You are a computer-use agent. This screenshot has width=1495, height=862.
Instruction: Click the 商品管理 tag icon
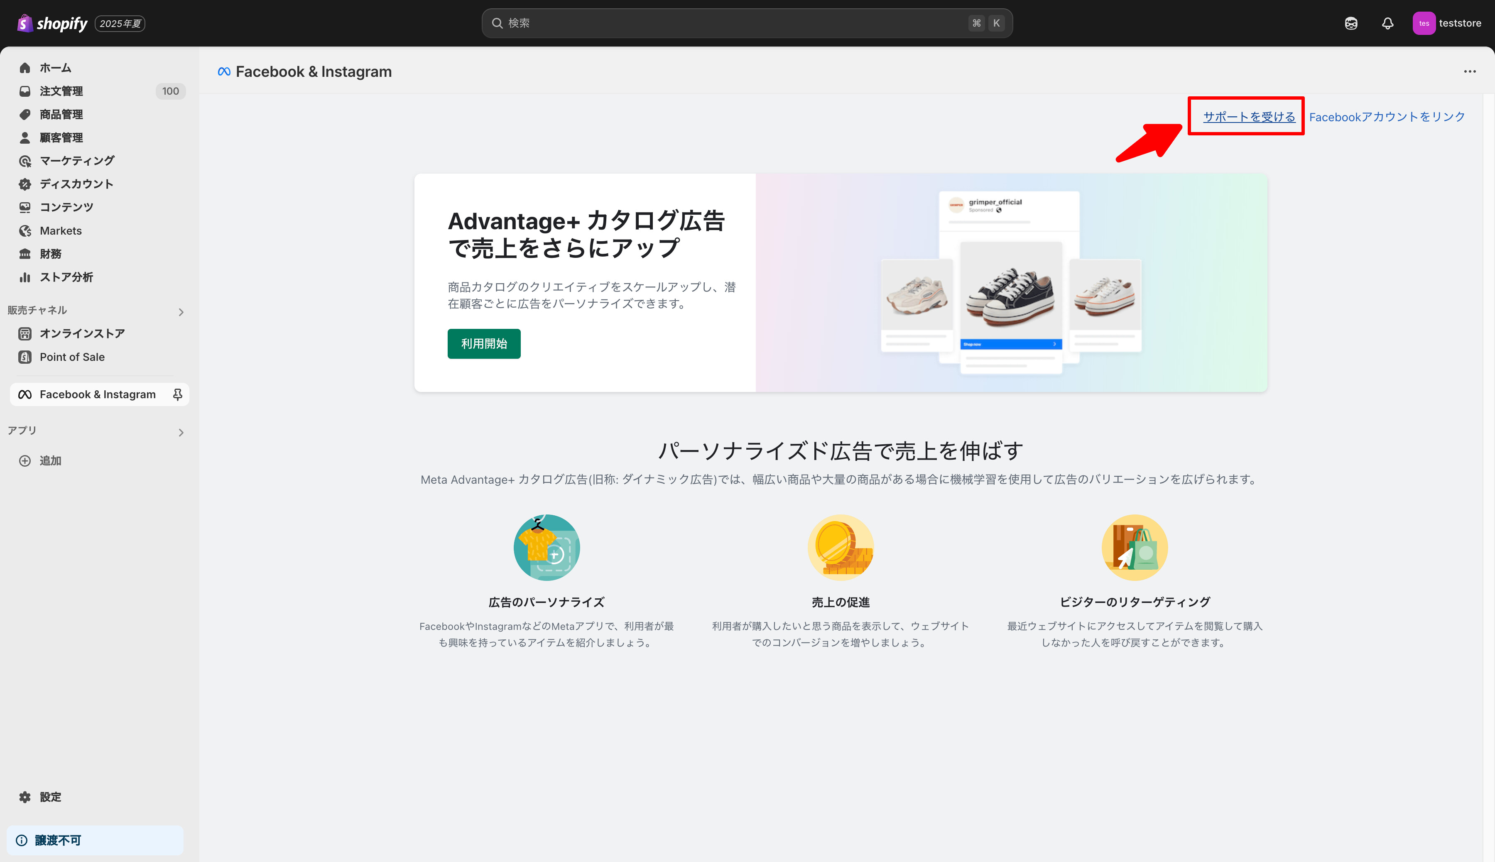pyautogui.click(x=25, y=114)
